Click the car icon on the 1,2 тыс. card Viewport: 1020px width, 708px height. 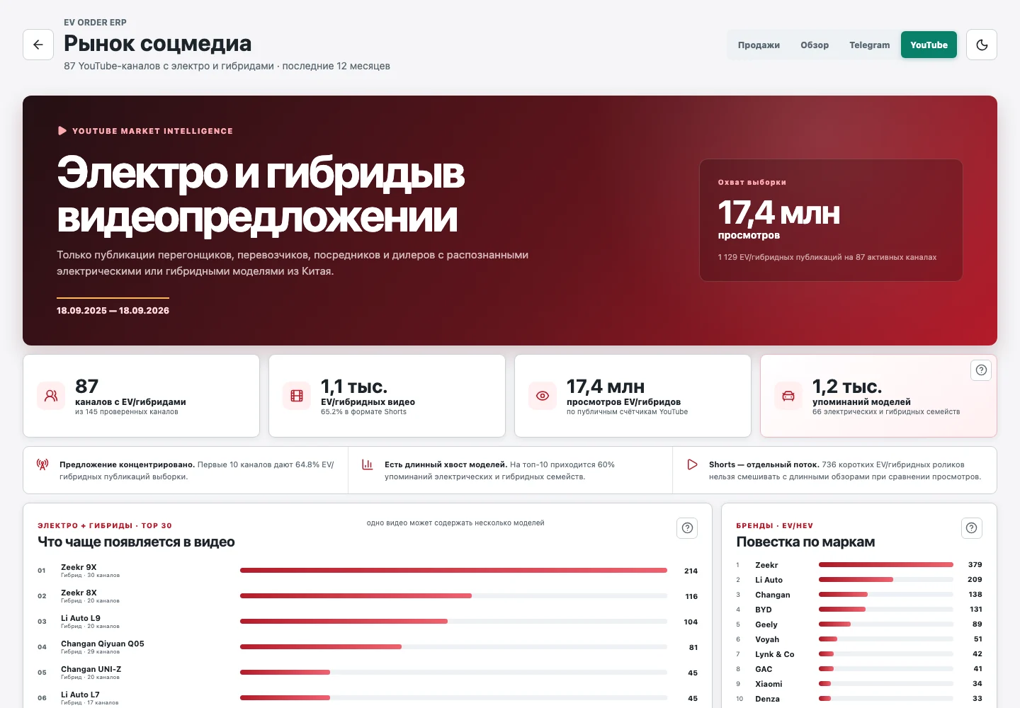788,396
